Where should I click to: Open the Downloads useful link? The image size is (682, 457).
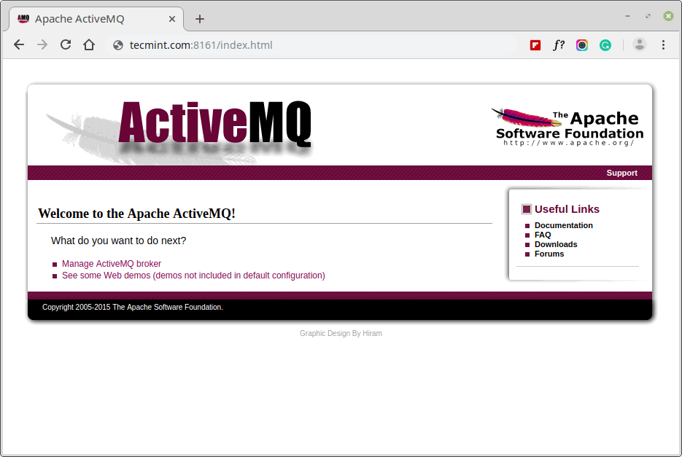point(556,244)
